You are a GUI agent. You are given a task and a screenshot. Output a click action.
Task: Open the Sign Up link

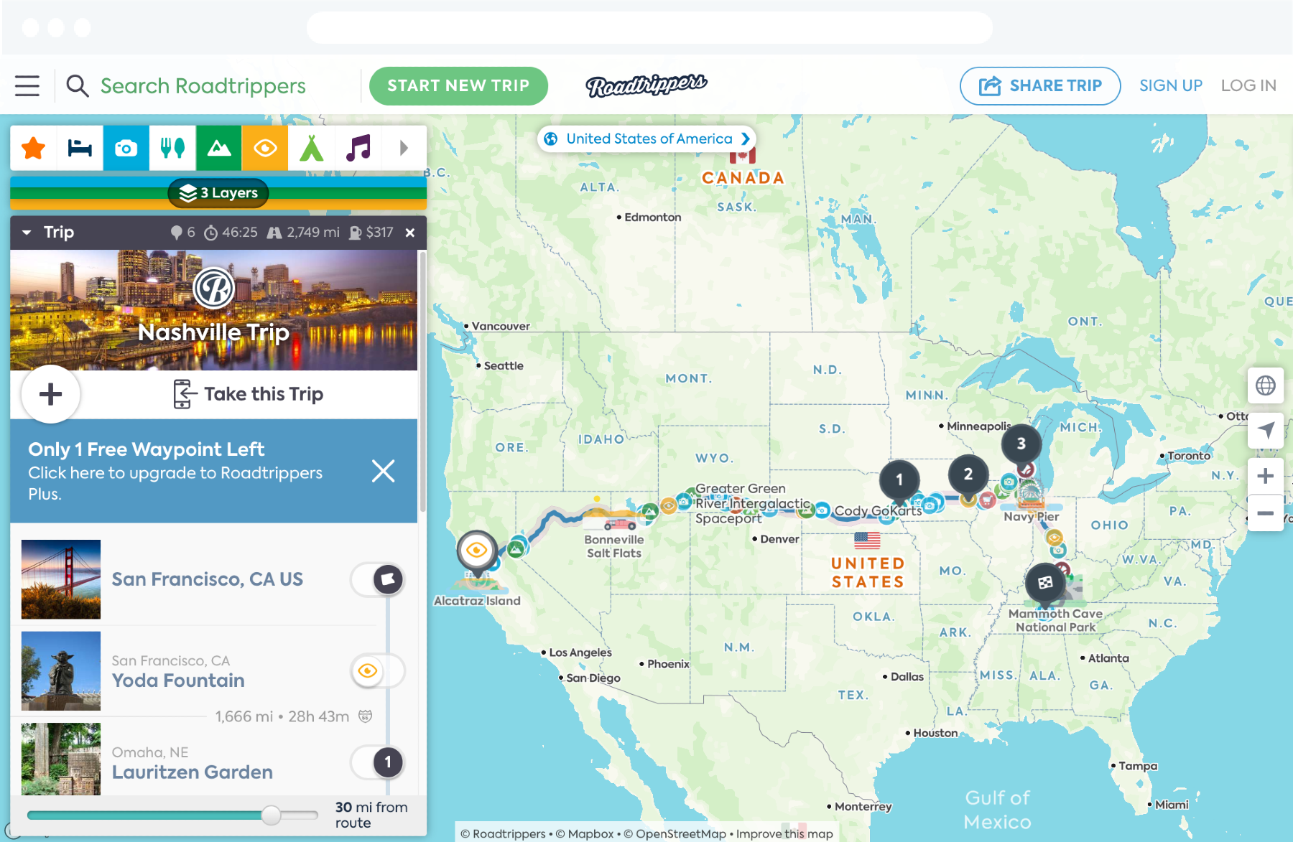click(x=1171, y=85)
